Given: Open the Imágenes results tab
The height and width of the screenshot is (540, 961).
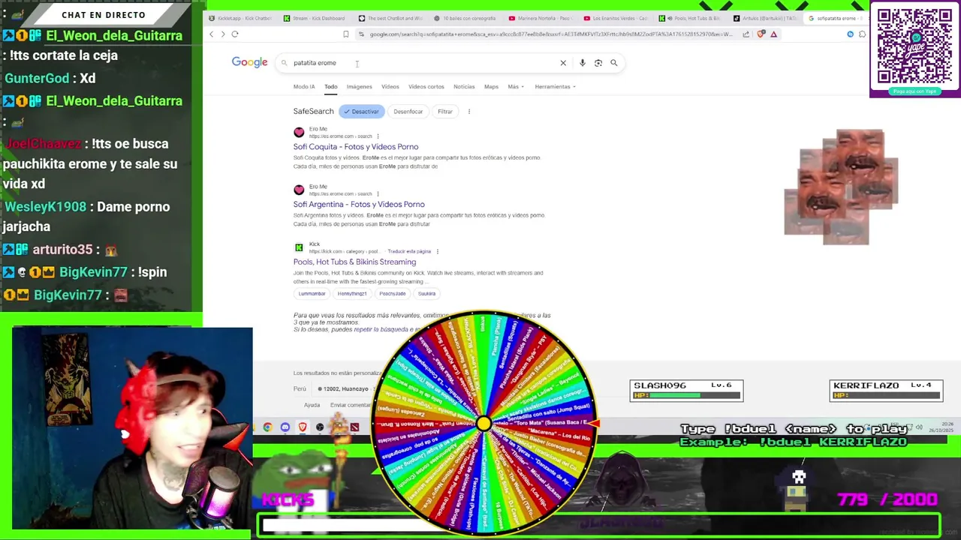Looking at the screenshot, I should coord(359,87).
